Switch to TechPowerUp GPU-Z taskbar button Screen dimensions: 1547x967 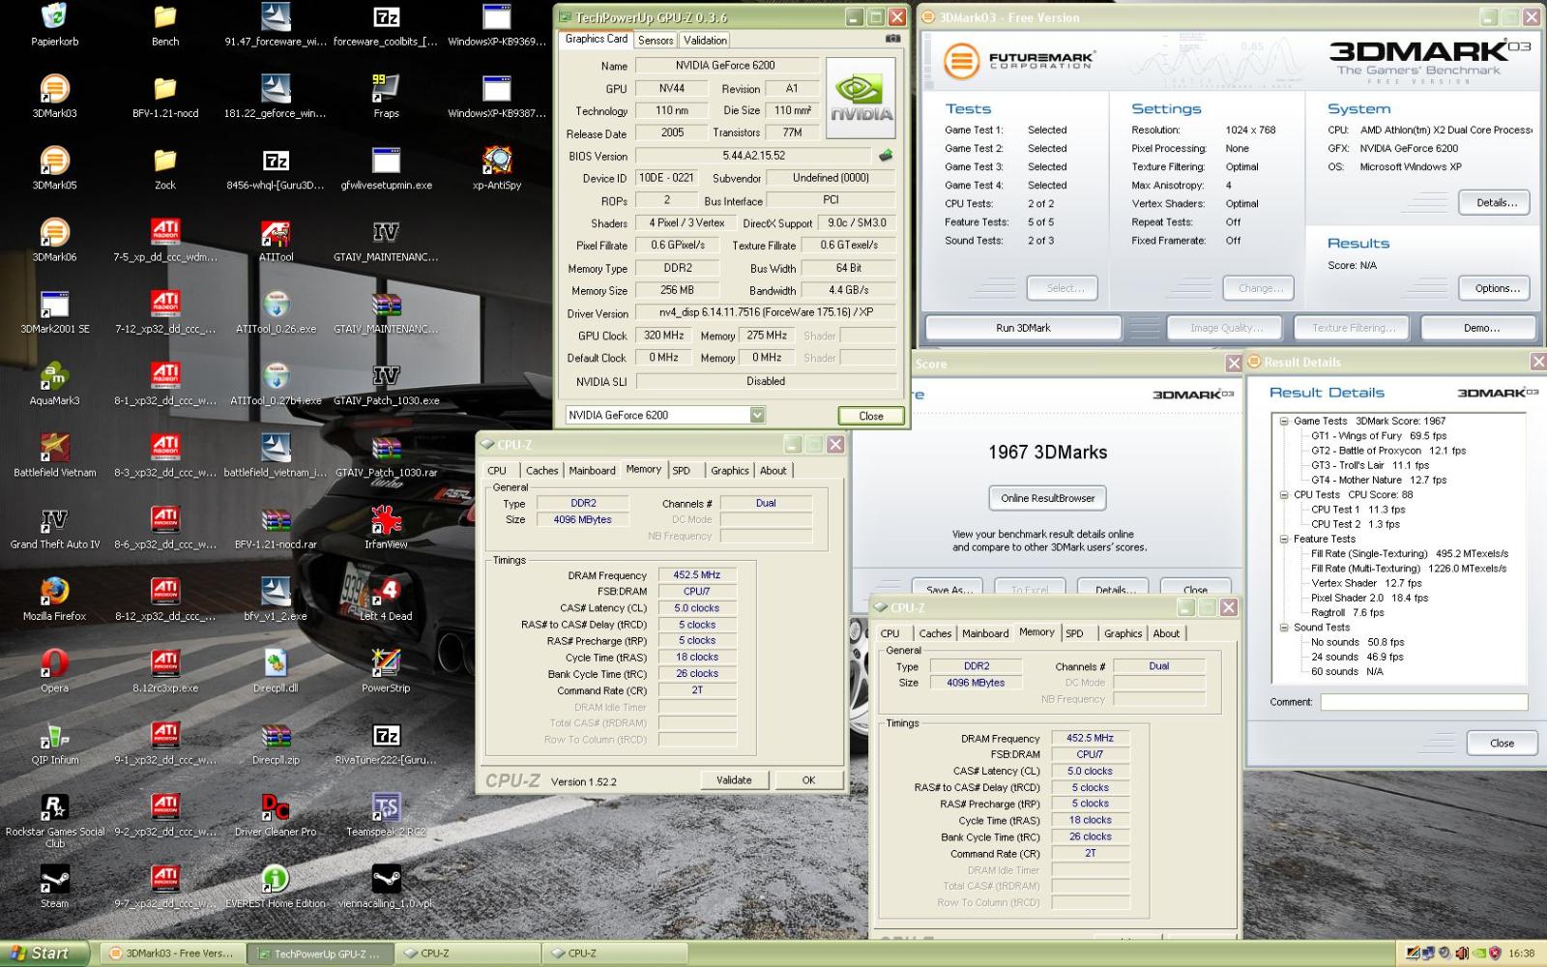point(319,953)
